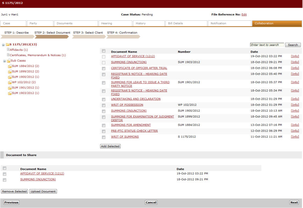Click the Certificates, Memorandum & Notices document icon
The width and height of the screenshot is (303, 208).
pyautogui.click(x=8, y=55)
